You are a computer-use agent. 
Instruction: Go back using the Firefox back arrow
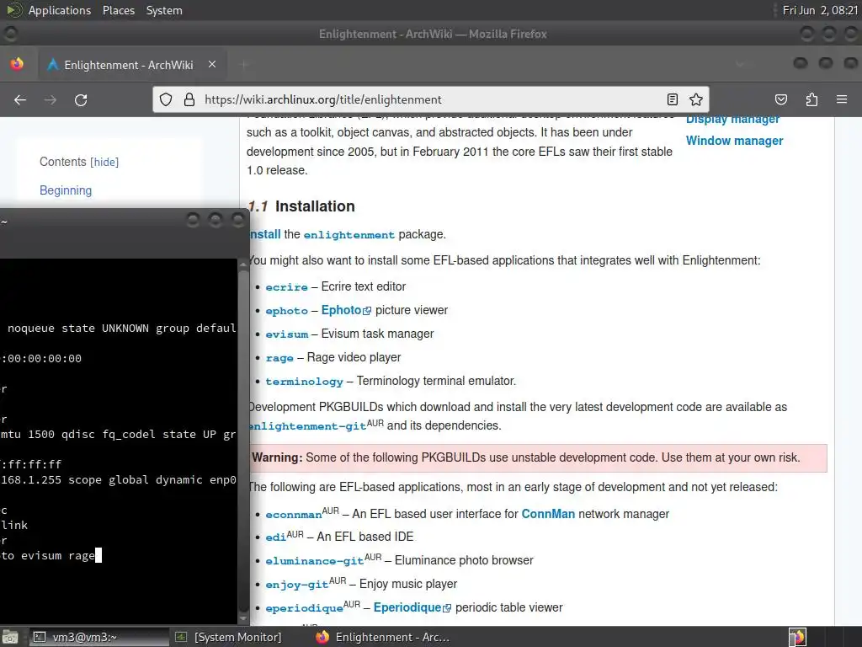20,99
